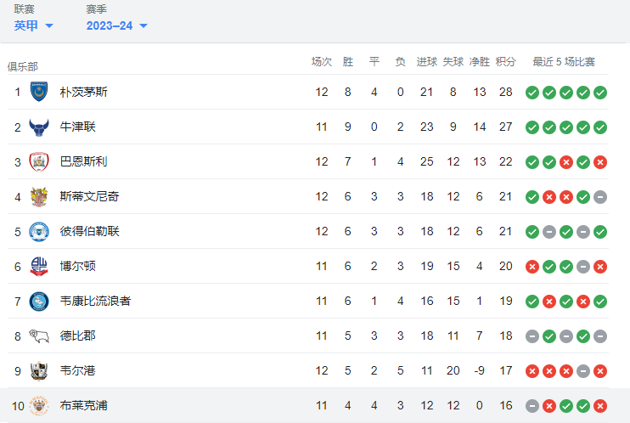Click the 德比郡 ram logo

pos(39,336)
